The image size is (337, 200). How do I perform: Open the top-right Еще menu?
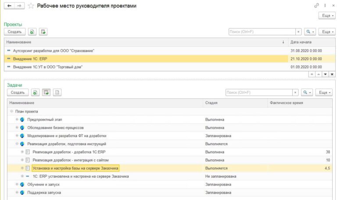click(x=326, y=16)
